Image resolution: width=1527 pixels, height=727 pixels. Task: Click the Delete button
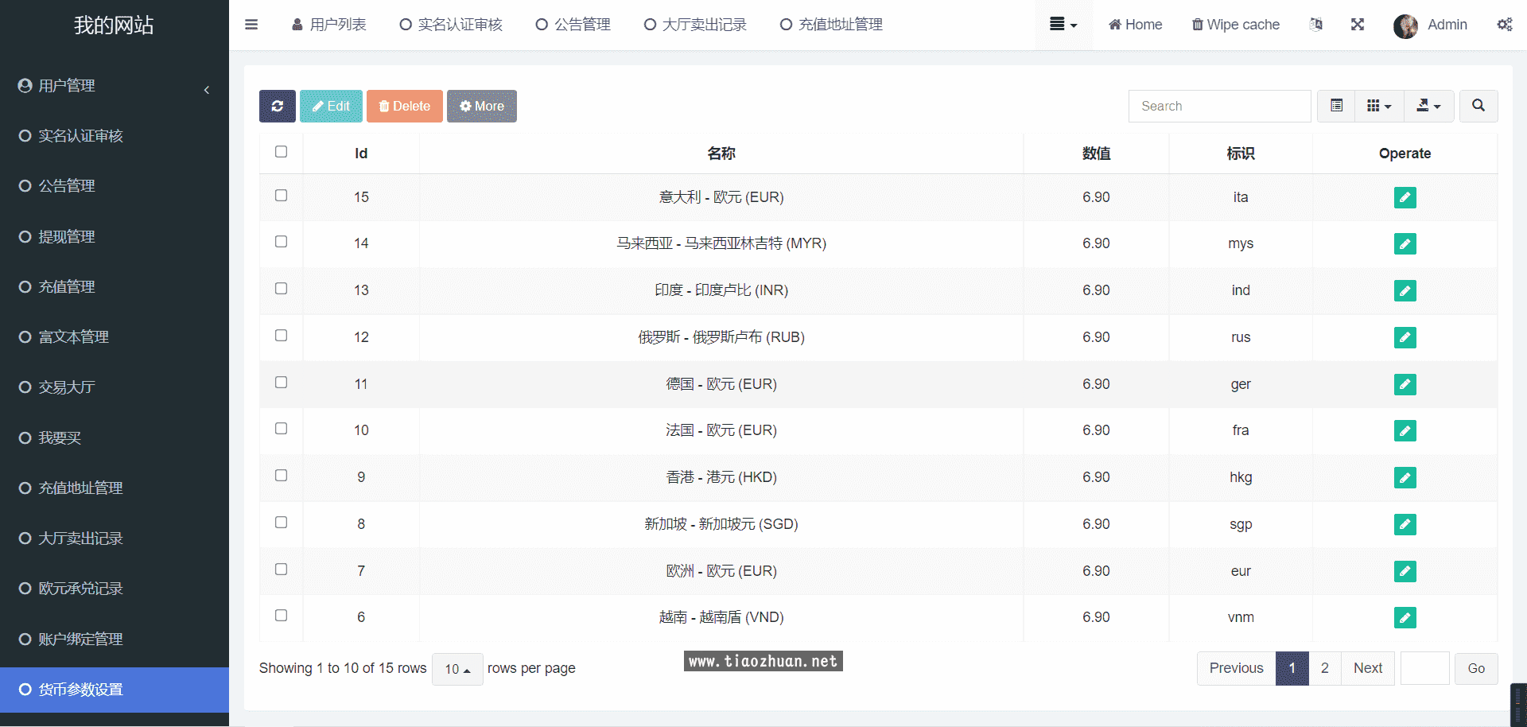coord(404,106)
